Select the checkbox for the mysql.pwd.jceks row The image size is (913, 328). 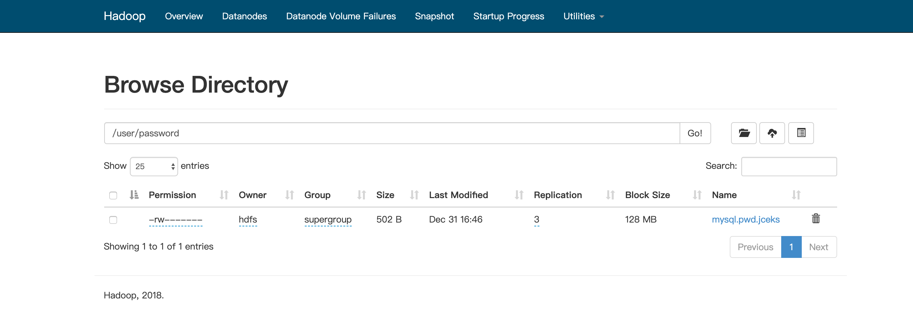click(x=113, y=220)
